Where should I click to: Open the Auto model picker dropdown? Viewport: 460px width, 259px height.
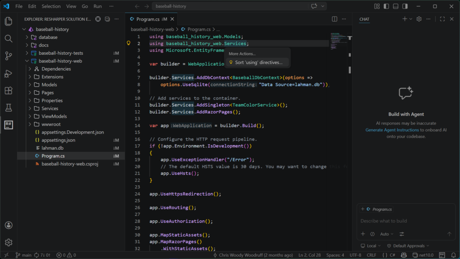[386, 234]
